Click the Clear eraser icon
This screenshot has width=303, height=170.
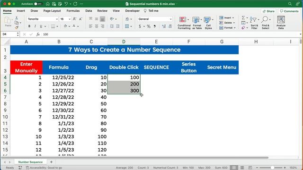(x=243, y=28)
